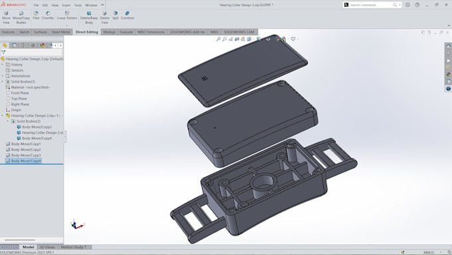Viewport: 452px width, 255px height.
Task: Click the Combine tool
Action: pyautogui.click(x=127, y=15)
